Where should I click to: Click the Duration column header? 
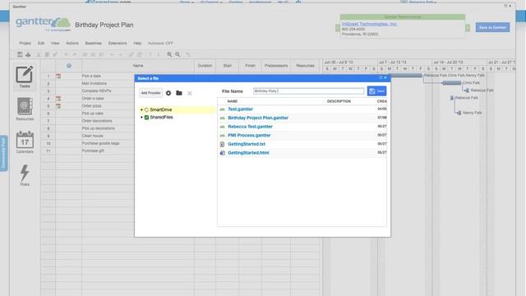point(205,66)
